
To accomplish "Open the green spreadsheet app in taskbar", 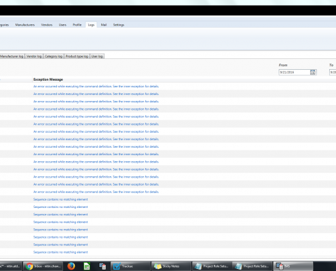I will coord(87,266).
